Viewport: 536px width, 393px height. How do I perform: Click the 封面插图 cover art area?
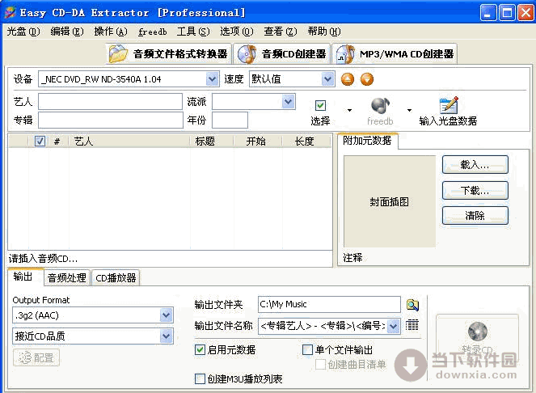pyautogui.click(x=390, y=202)
